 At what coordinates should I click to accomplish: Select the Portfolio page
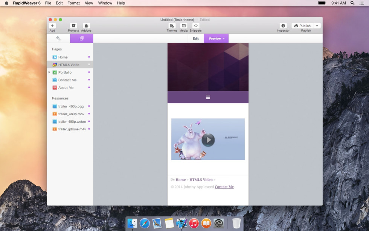[x=70, y=72]
